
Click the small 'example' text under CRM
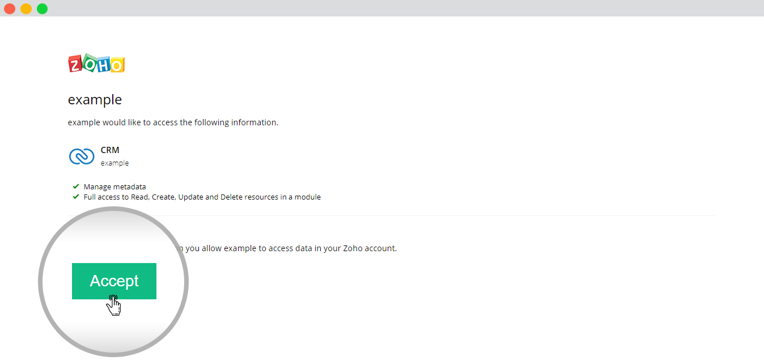pos(114,163)
